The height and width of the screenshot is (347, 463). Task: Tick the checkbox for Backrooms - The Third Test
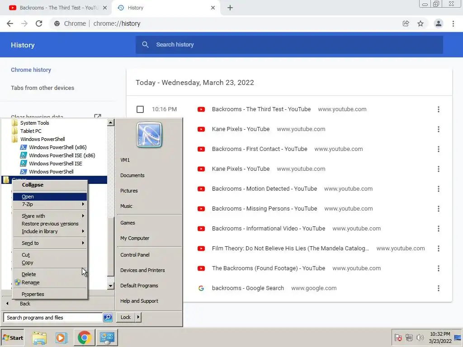140,109
